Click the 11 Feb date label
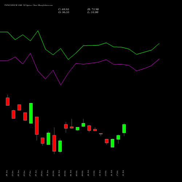 [x=94, y=173]
